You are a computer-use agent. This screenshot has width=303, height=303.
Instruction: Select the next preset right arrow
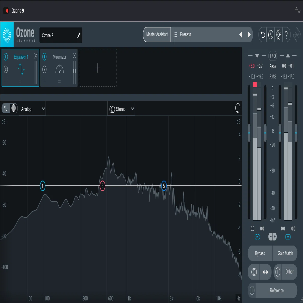tap(249, 35)
